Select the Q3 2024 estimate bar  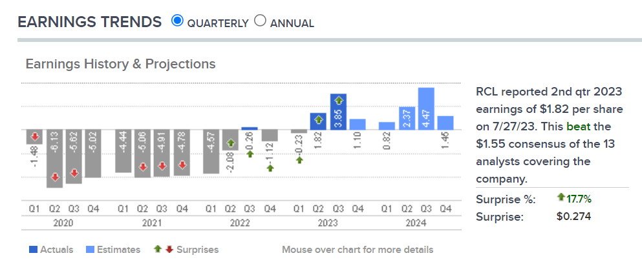[x=425, y=108]
